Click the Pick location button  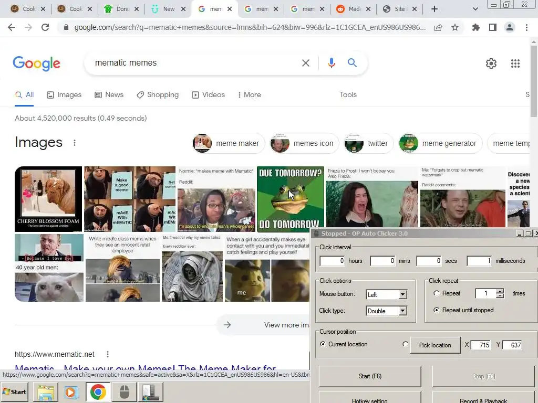[435, 345]
